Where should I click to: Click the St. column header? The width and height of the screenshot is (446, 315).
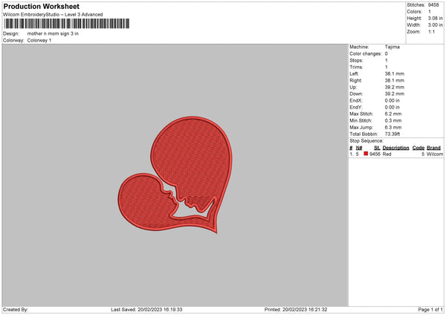click(x=377, y=148)
